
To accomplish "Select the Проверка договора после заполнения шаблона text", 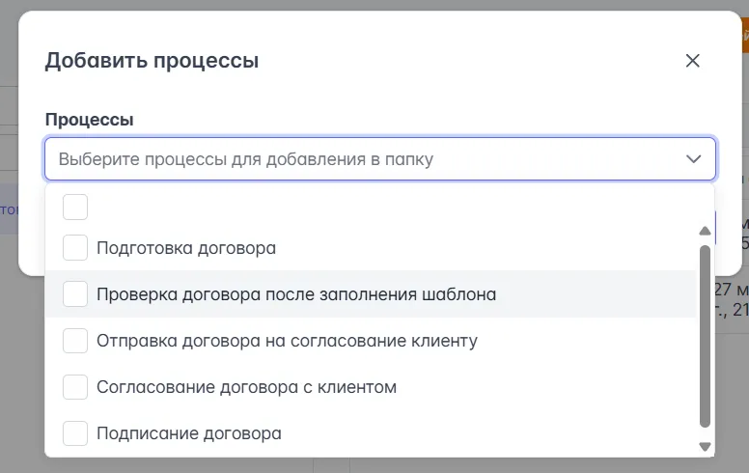I will point(296,293).
